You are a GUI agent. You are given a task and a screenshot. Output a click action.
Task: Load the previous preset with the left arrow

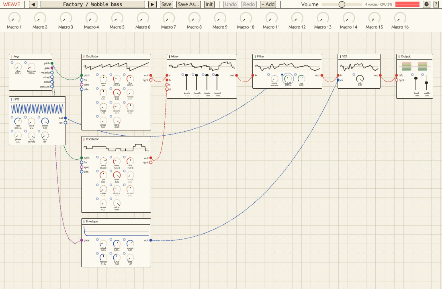[33, 4]
